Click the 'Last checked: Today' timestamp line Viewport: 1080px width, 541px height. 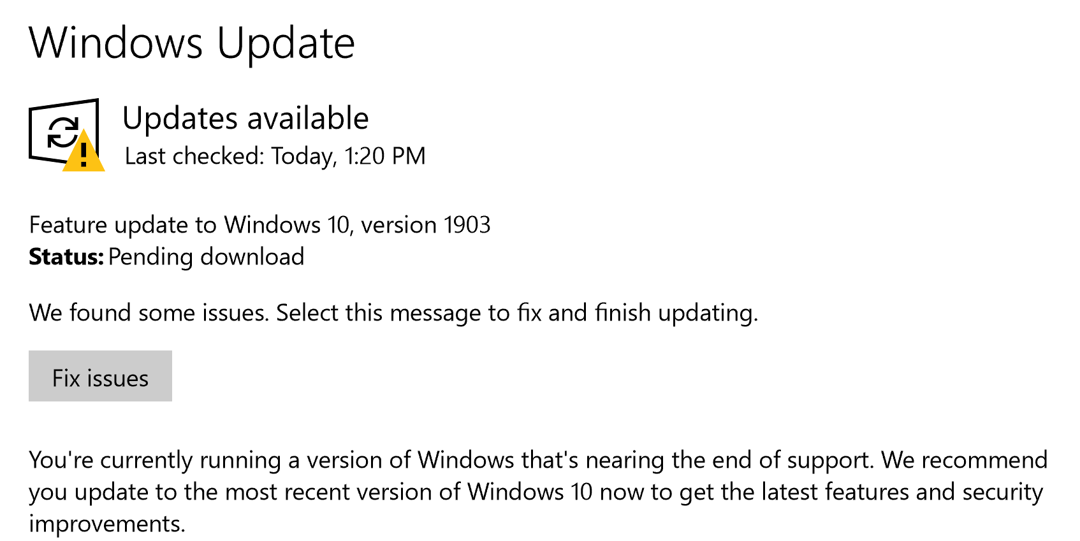click(x=275, y=156)
